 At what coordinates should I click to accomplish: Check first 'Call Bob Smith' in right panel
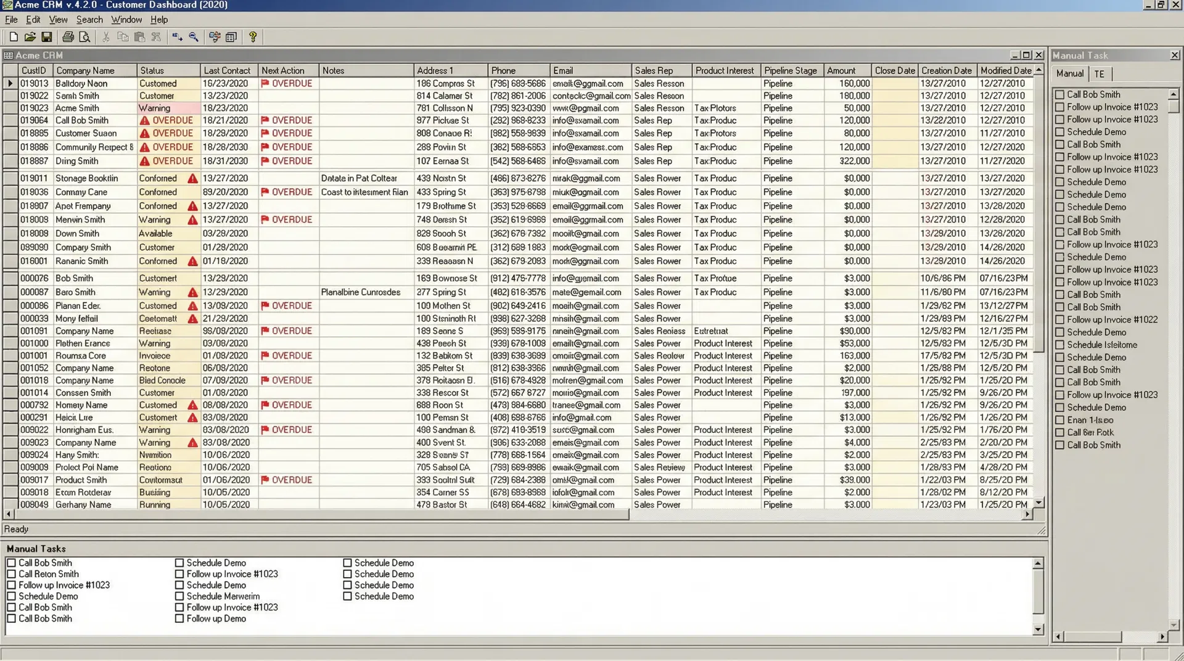tap(1059, 94)
